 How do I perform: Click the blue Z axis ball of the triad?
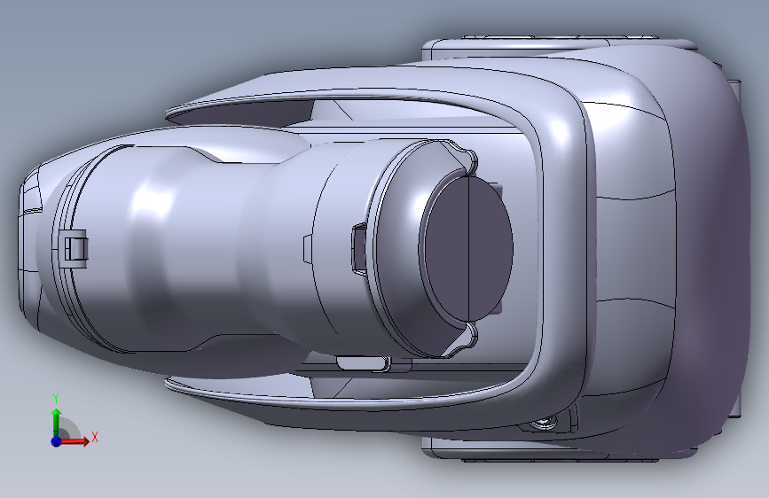click(56, 441)
